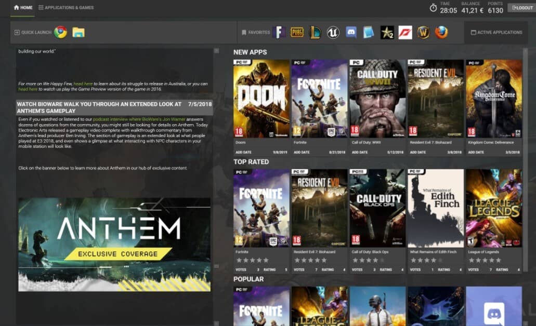Select Fortnite cover in Popular section
The image size is (536, 326).
coord(261,306)
